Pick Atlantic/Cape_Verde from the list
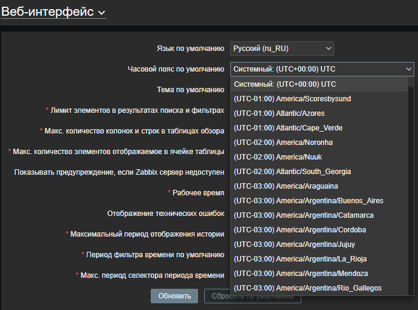418x310 pixels. [288, 128]
